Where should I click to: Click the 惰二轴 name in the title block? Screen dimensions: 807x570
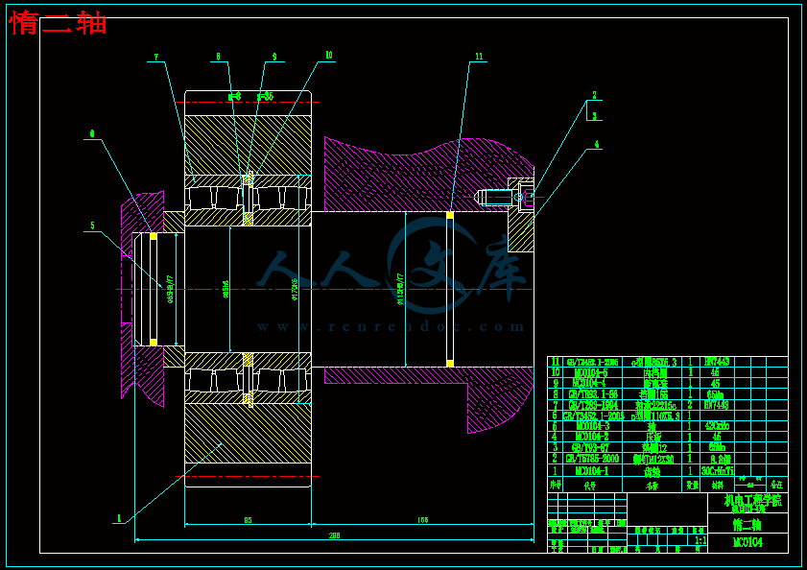748,525
